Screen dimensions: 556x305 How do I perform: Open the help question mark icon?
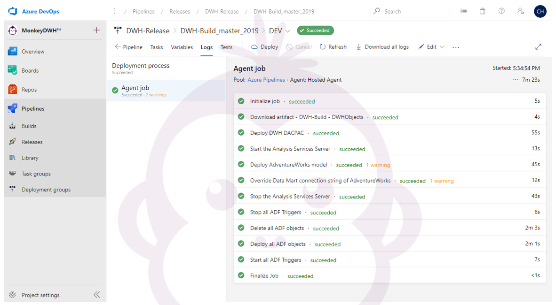[501, 11]
